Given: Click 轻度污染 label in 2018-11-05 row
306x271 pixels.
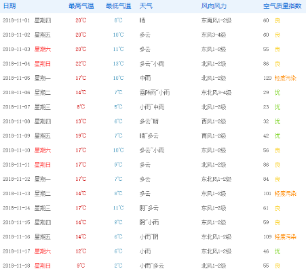Looking at the screenshot, I should [x=285, y=78].
